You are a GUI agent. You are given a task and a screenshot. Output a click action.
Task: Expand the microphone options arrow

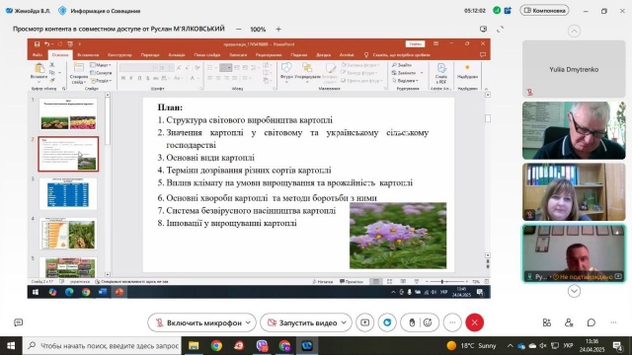[248, 322]
